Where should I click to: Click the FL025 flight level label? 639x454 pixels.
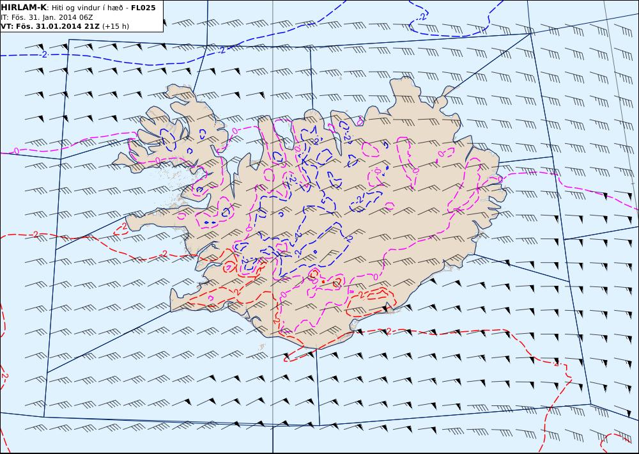click(x=143, y=8)
